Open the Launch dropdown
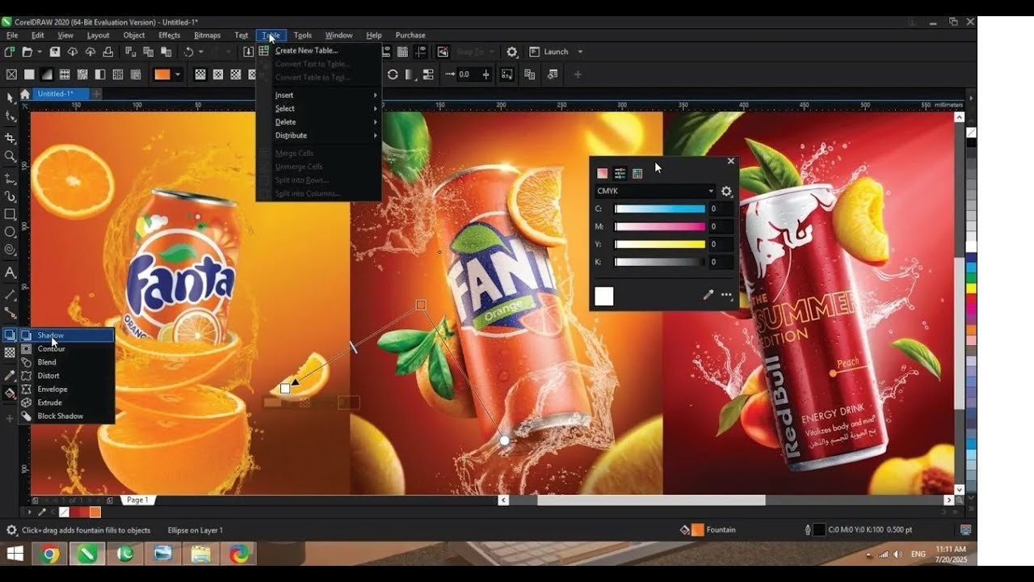The image size is (1034, 582). click(x=556, y=52)
